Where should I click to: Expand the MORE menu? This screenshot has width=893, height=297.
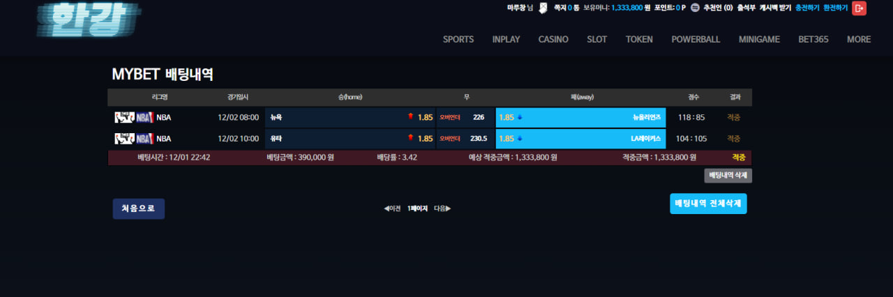pyautogui.click(x=859, y=40)
